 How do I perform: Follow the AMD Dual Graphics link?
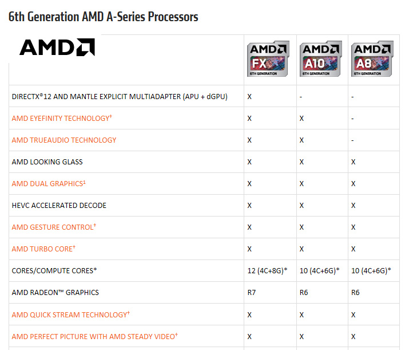(x=49, y=183)
